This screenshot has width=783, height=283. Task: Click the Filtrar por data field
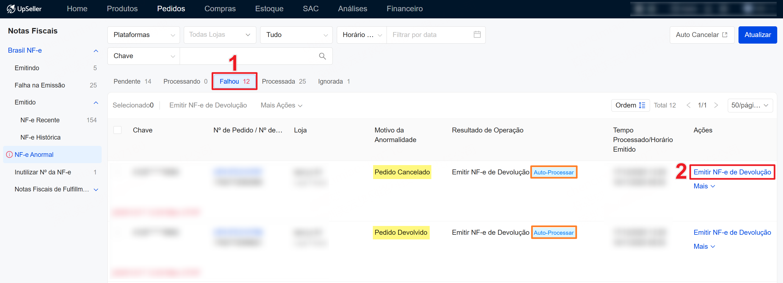tap(429, 35)
